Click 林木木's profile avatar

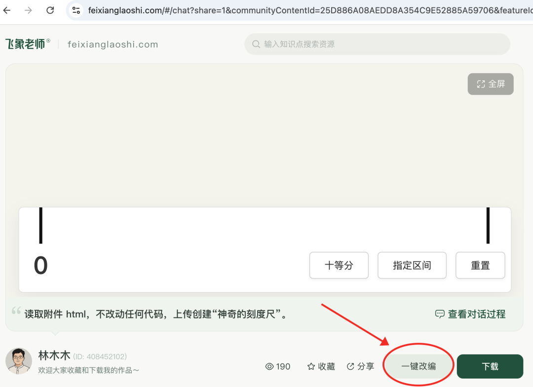(18, 361)
